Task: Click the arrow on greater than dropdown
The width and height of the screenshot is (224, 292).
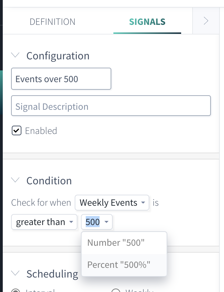Action: (71, 222)
